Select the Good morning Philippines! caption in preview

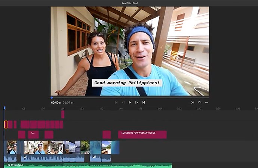127,83
